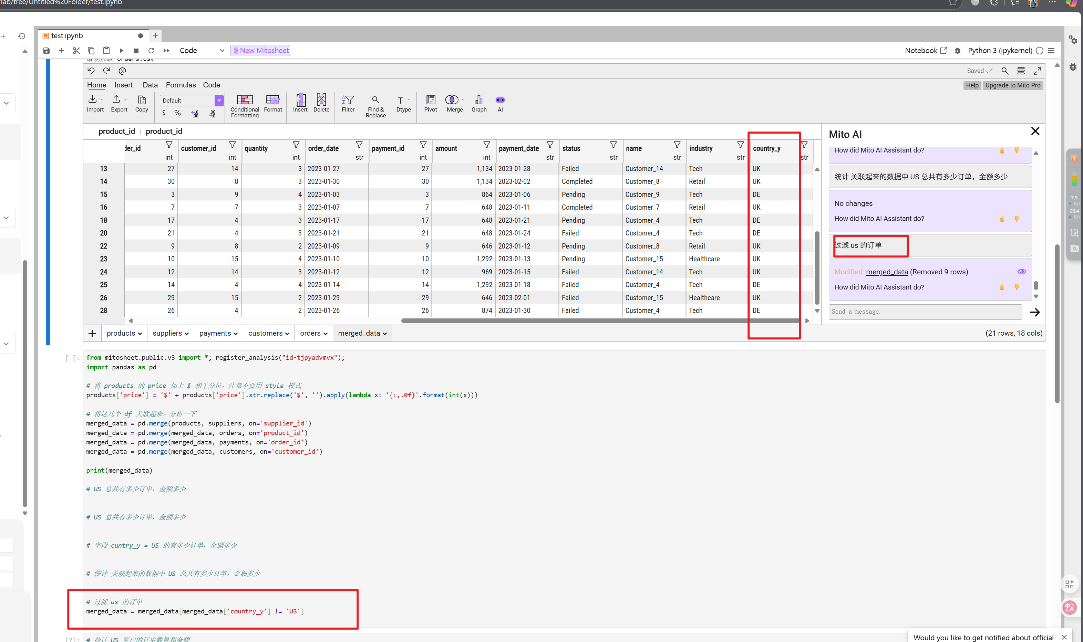Expand the suppliers sheet tab menu
This screenshot has width=1083, height=642.
[187, 334]
